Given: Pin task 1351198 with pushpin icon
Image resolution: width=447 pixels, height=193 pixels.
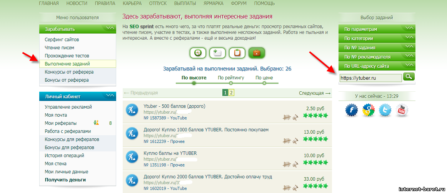Looking at the screenshot, I should click(295, 164).
